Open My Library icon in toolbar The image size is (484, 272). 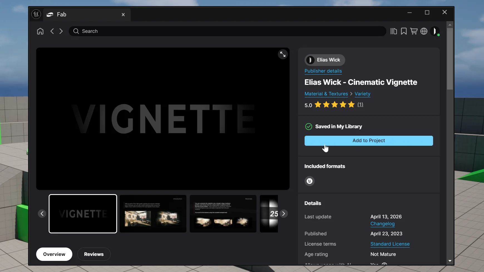point(394,31)
